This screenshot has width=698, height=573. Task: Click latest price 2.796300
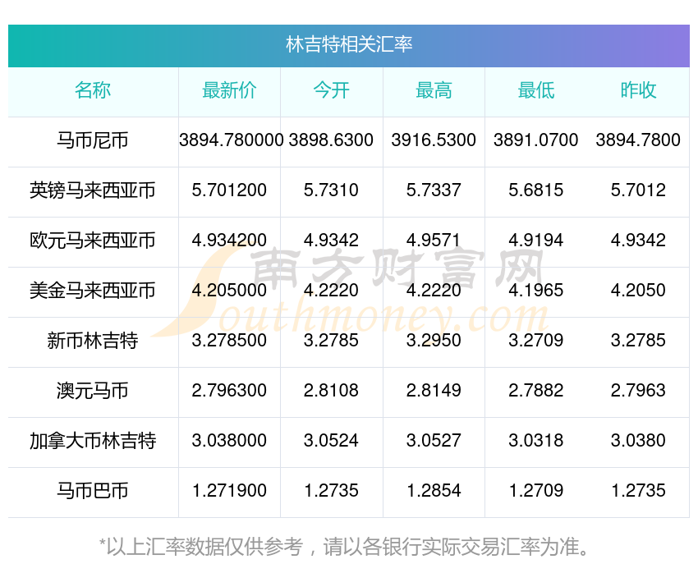(x=229, y=391)
